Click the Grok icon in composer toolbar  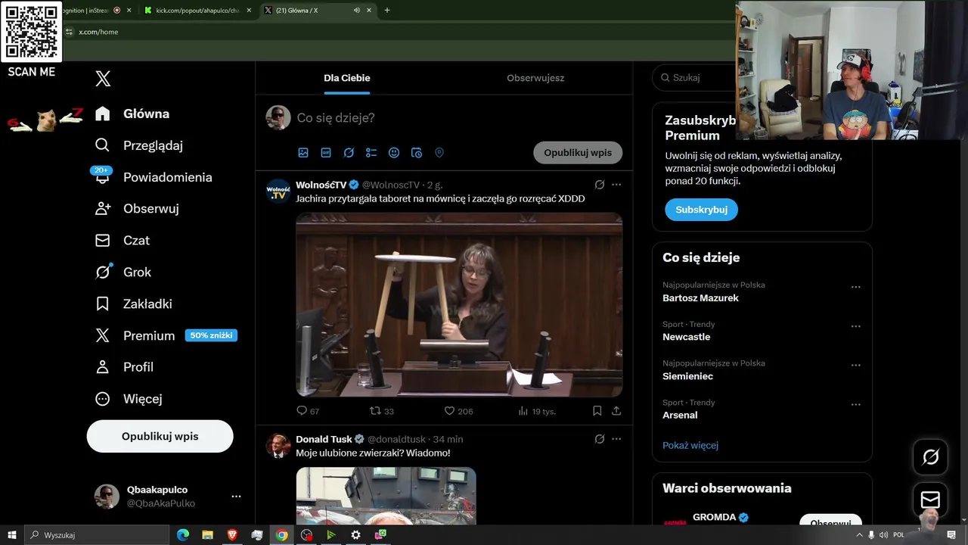point(349,153)
